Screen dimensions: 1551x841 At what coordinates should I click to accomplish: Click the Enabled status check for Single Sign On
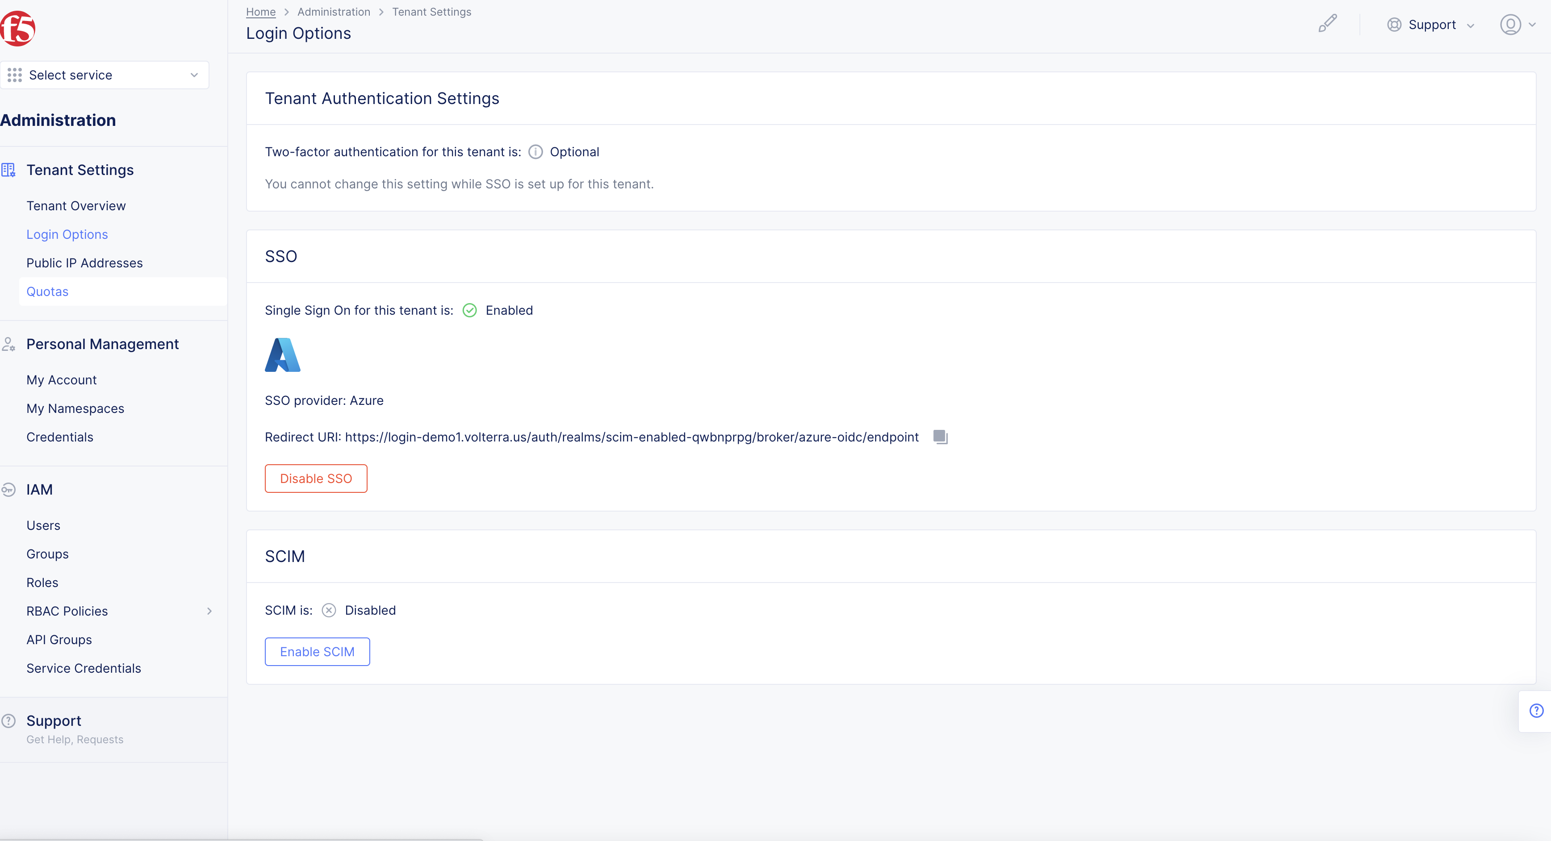tap(470, 310)
